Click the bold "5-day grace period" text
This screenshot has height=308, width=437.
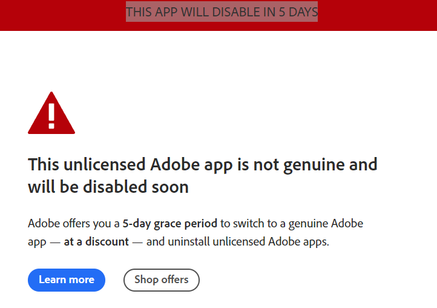(x=169, y=223)
